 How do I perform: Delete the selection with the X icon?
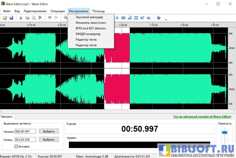click(40, 18)
